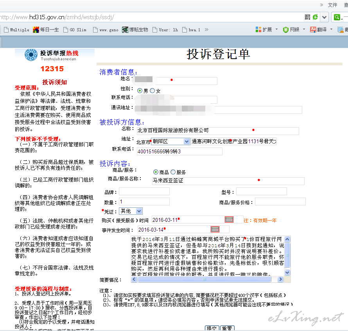Screen dimensions: 348x331
Task: Click the textarea horizontal scroll right arrow
Action: (x=280, y=279)
